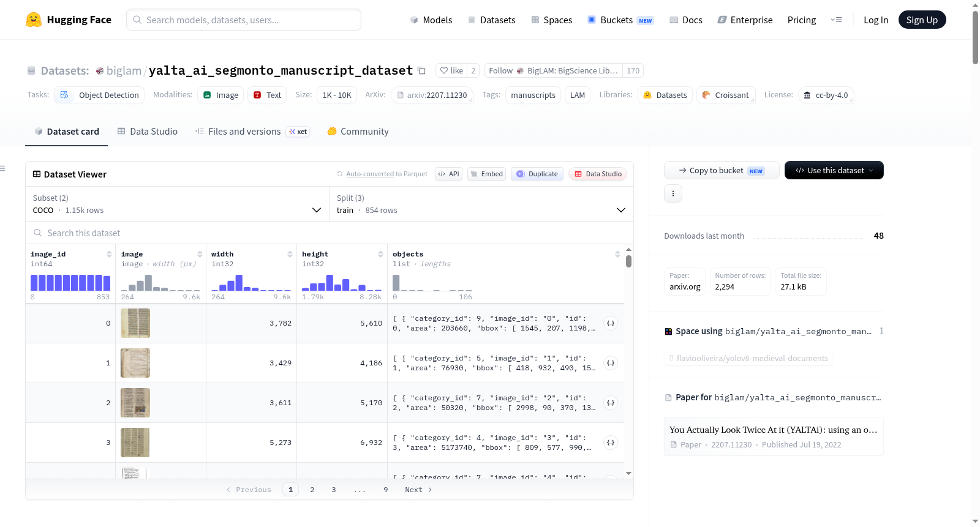Expand JSON for objects in row 3
The width and height of the screenshot is (980, 527).
pos(611,443)
